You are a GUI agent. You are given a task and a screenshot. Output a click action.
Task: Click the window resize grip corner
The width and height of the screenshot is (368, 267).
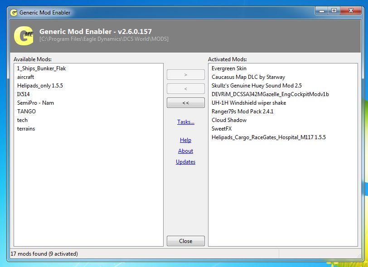click(358, 256)
